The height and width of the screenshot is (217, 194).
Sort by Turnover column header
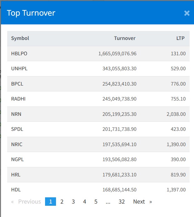tap(125, 38)
